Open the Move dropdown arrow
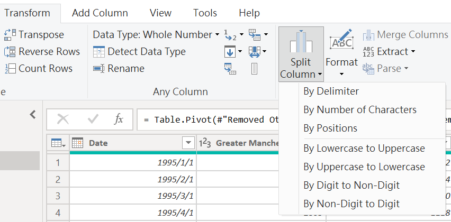 pyautogui.click(x=264, y=52)
